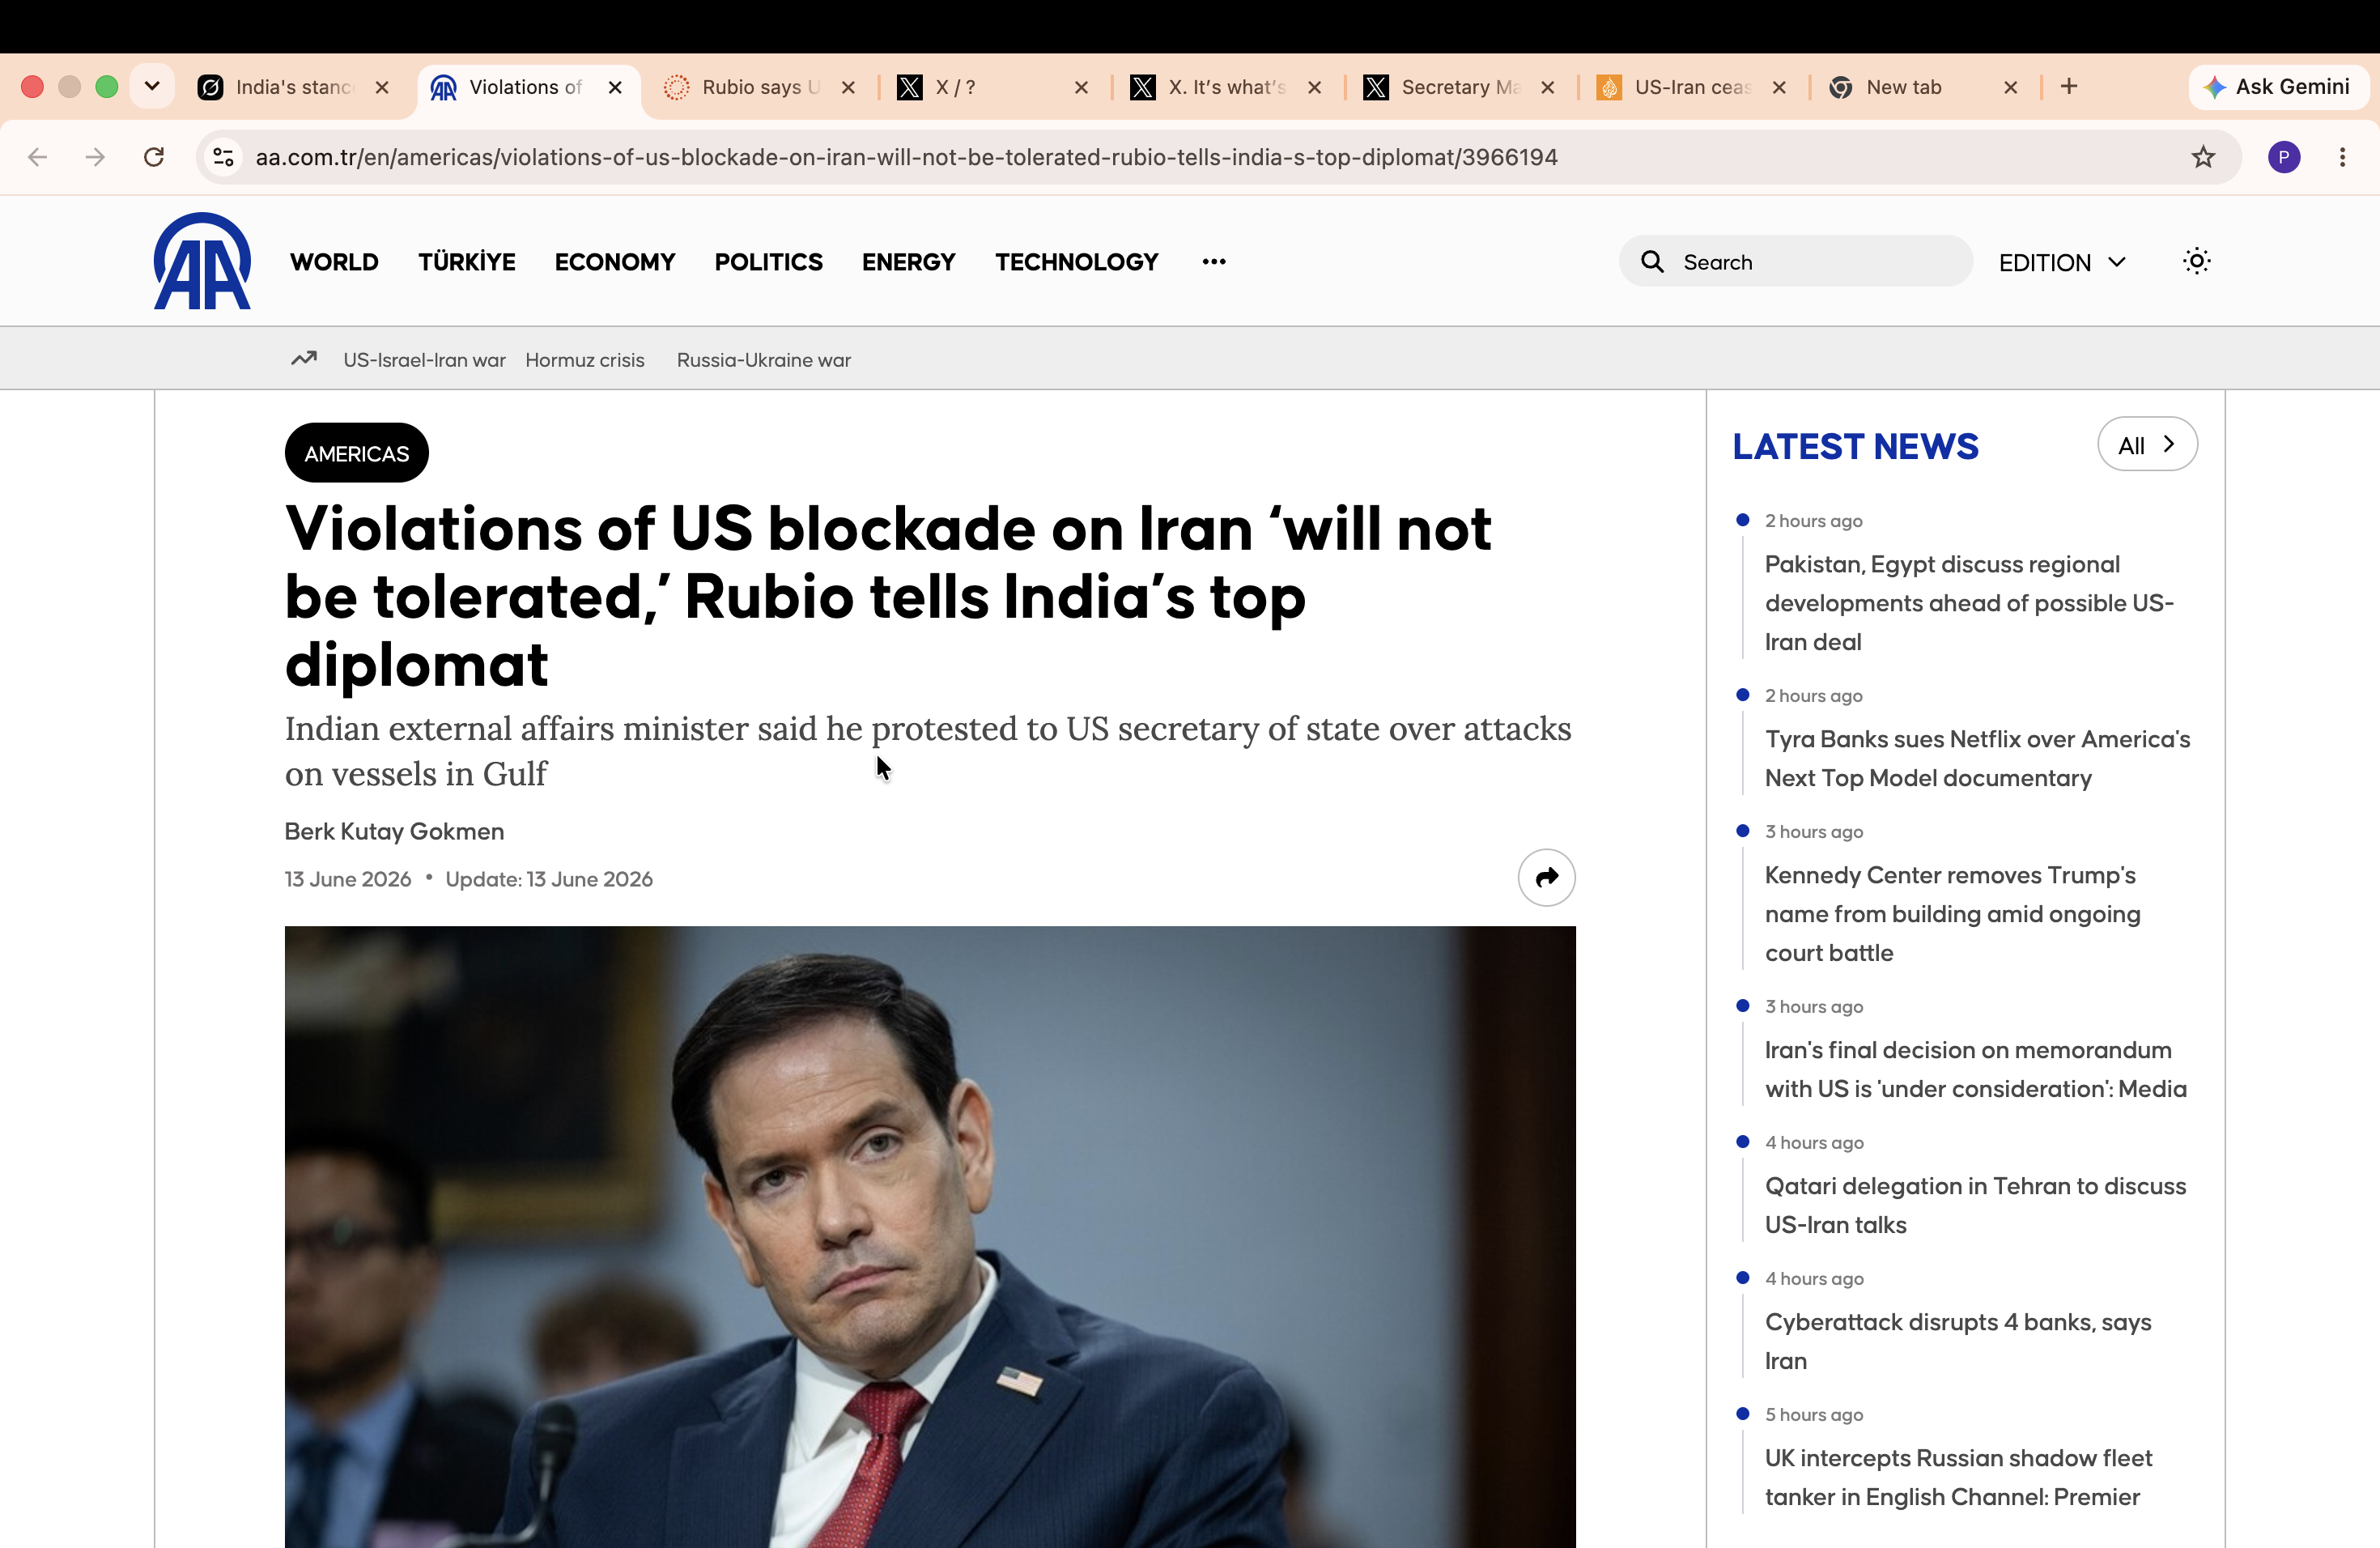Toggle the light/dark theme sun icon
The height and width of the screenshot is (1548, 2380).
(2196, 262)
